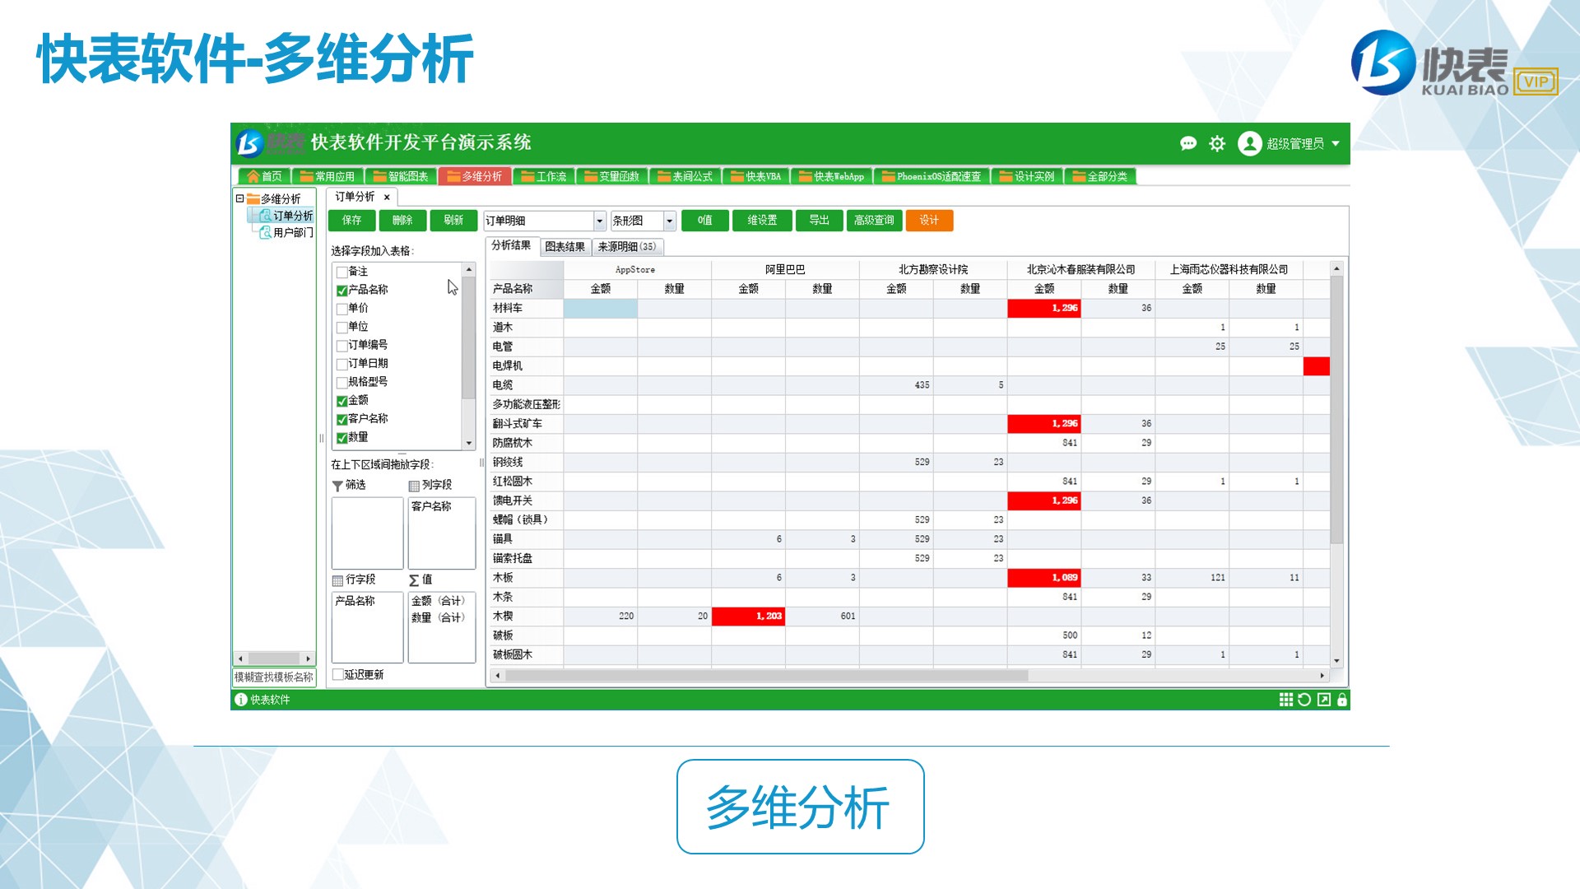Check the 订单日期 field checkbox

point(342,364)
